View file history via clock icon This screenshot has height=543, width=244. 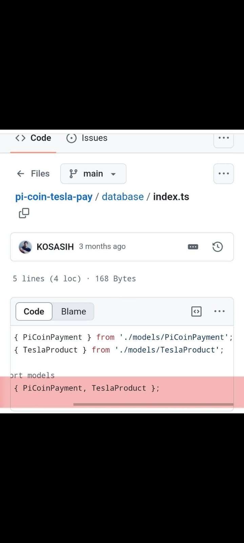pyautogui.click(x=218, y=247)
